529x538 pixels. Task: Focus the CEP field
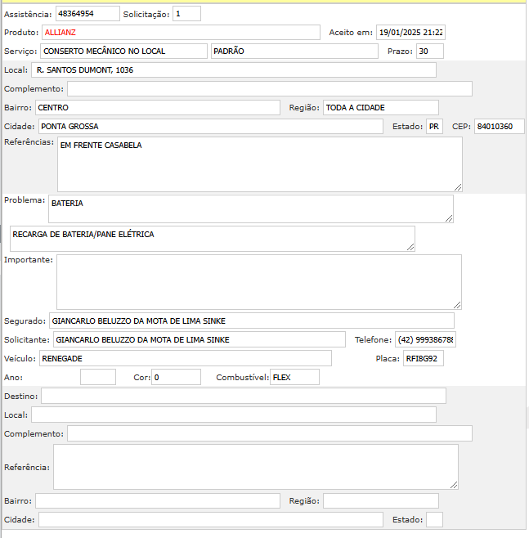click(x=499, y=127)
